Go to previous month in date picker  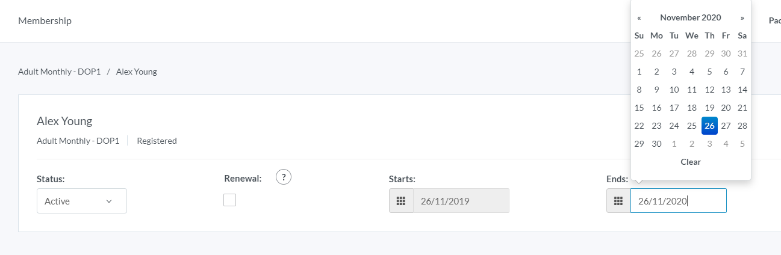point(639,18)
